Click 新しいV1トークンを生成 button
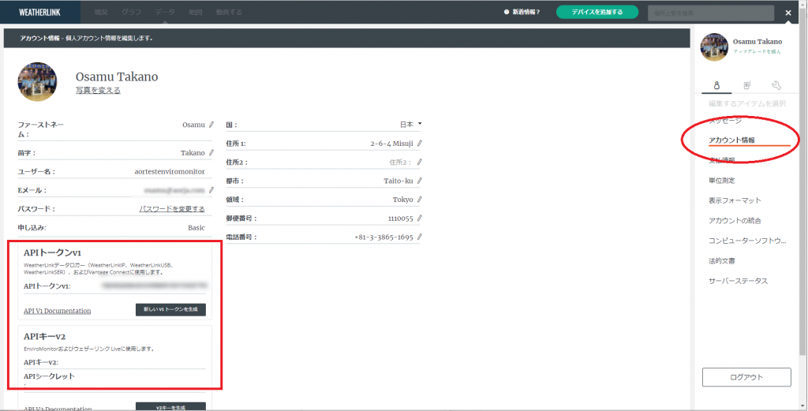808x411 pixels. 170,309
